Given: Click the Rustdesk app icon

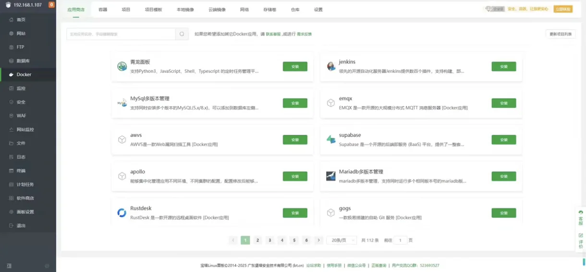Looking at the screenshot, I should pos(122,213).
